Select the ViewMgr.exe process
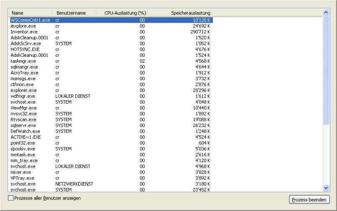Viewport: 337px width, 211px height. [111, 108]
